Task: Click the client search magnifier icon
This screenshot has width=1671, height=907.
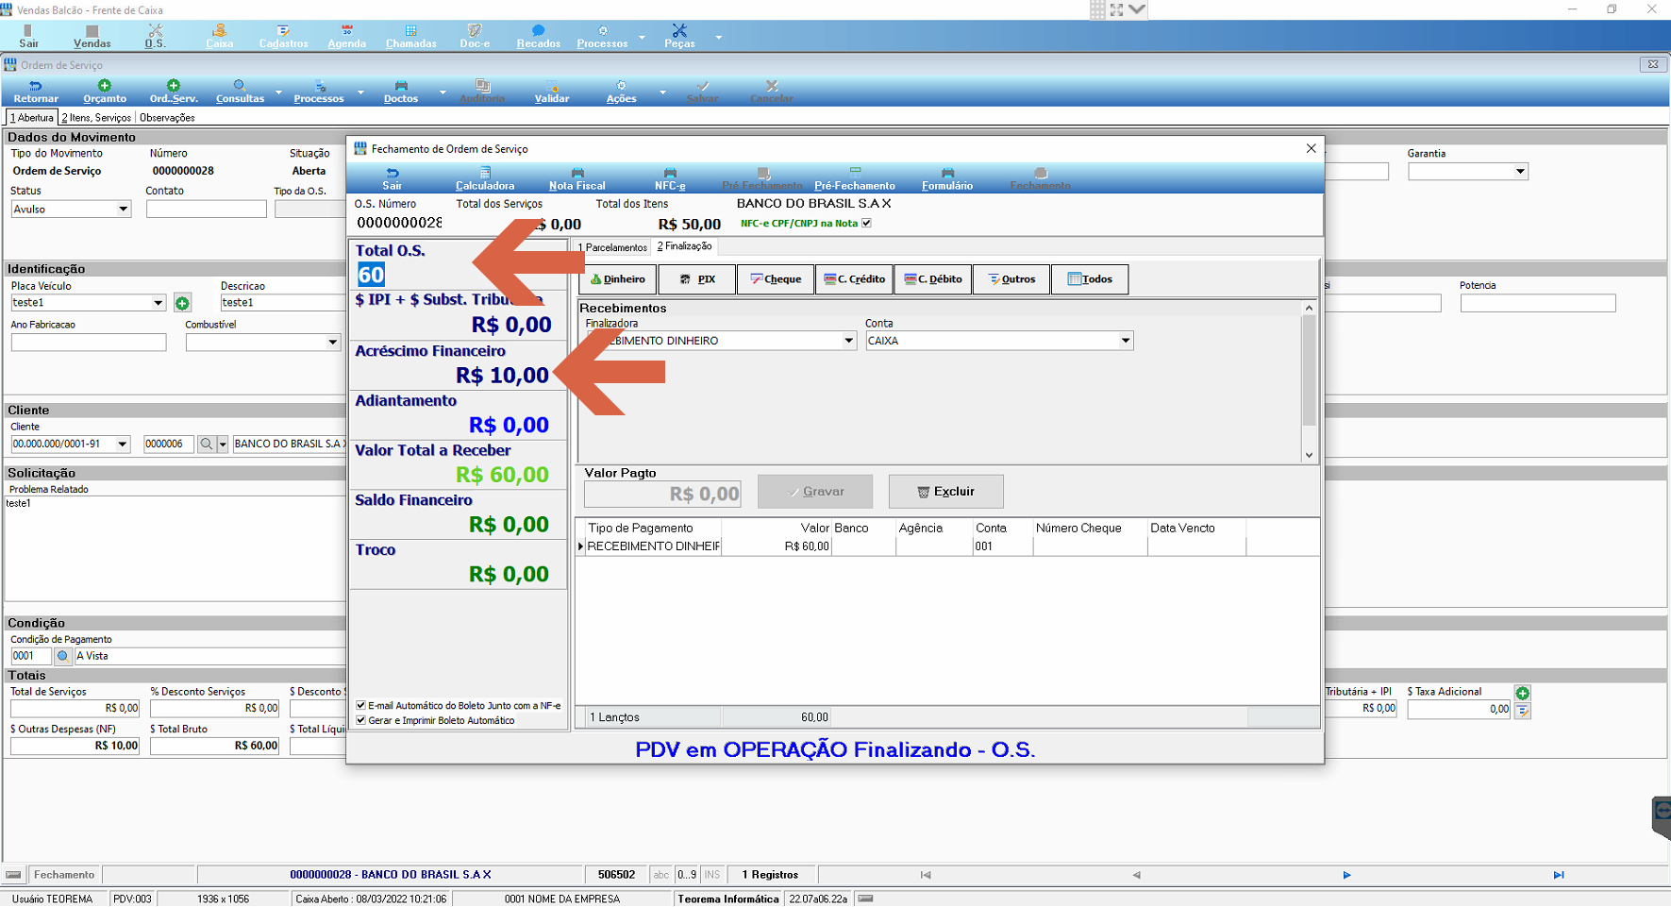Action: coord(207,444)
